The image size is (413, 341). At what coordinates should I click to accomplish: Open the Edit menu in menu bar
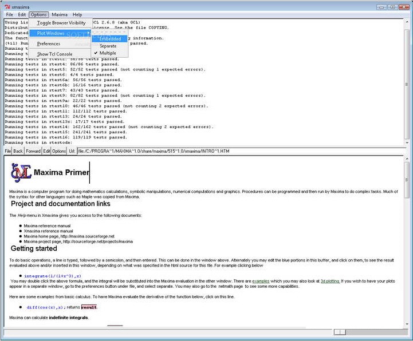(22, 14)
